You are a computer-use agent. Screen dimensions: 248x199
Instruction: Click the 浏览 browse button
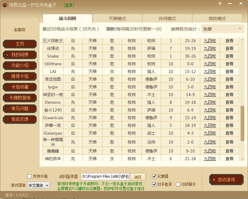tap(137, 177)
